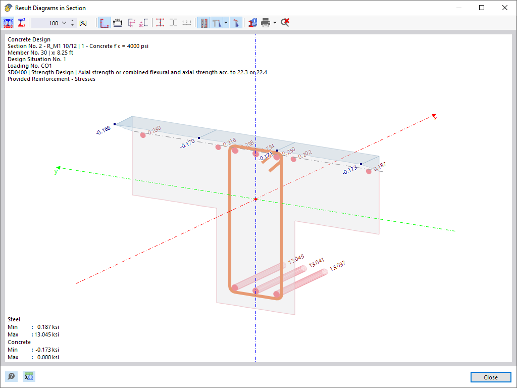517x388 pixels.
Task: Open the section hatching display tool
Action: click(117, 23)
